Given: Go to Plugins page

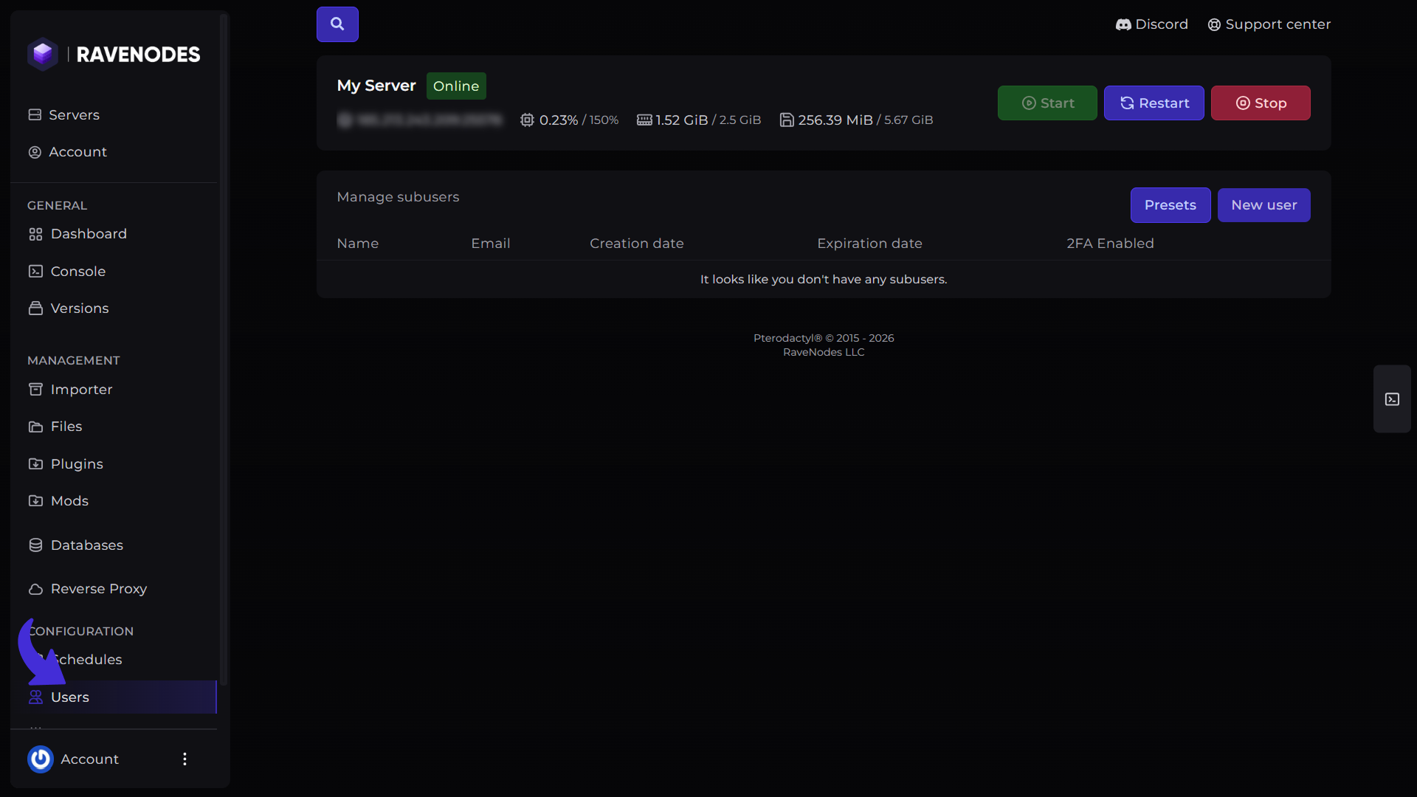Looking at the screenshot, I should point(66,464).
